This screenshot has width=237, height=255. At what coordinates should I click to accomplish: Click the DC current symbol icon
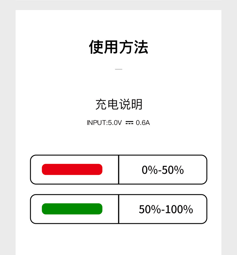129,123
